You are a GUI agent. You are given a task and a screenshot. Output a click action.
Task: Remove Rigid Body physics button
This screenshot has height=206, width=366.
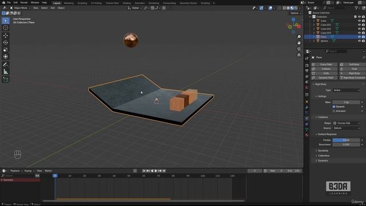(x=352, y=73)
